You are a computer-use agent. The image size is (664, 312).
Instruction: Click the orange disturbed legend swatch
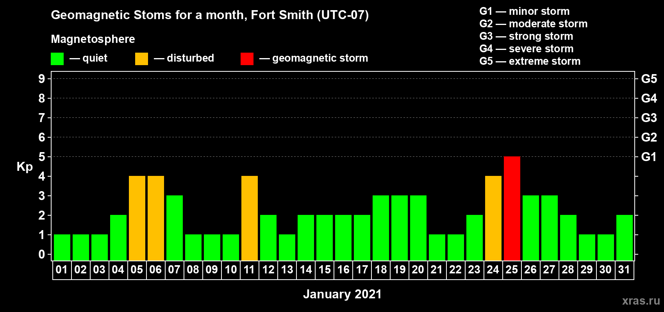(141, 59)
